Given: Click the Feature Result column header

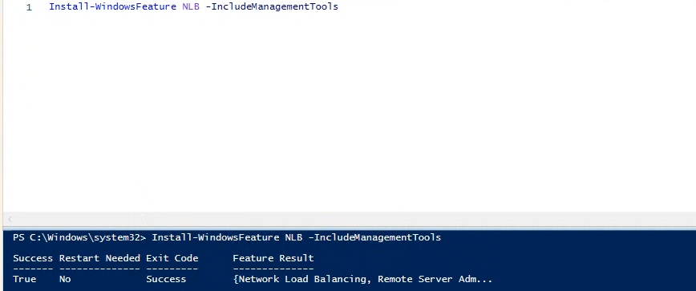Looking at the screenshot, I should click(x=273, y=258).
